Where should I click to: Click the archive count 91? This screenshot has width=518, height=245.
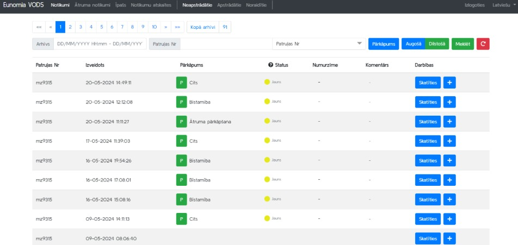tap(225, 27)
